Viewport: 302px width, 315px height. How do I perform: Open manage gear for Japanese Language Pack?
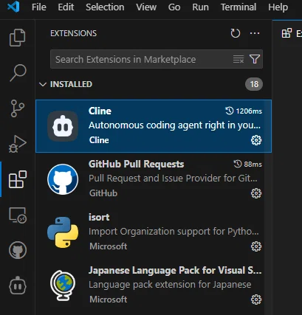click(x=256, y=300)
